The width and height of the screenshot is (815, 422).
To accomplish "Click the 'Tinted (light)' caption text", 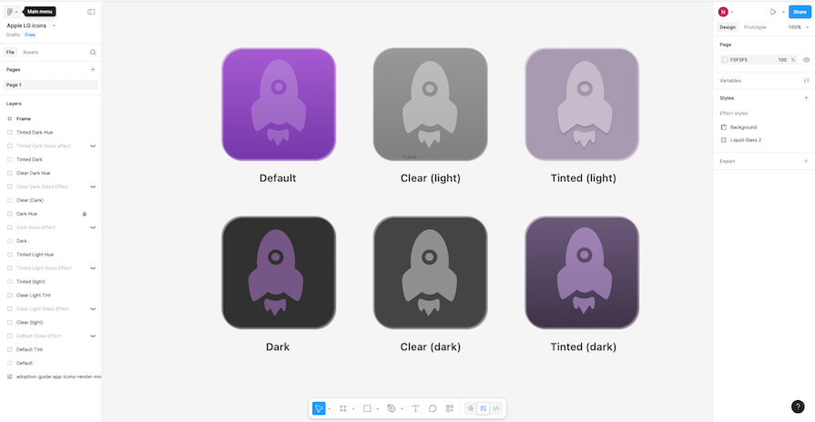I will point(583,178).
